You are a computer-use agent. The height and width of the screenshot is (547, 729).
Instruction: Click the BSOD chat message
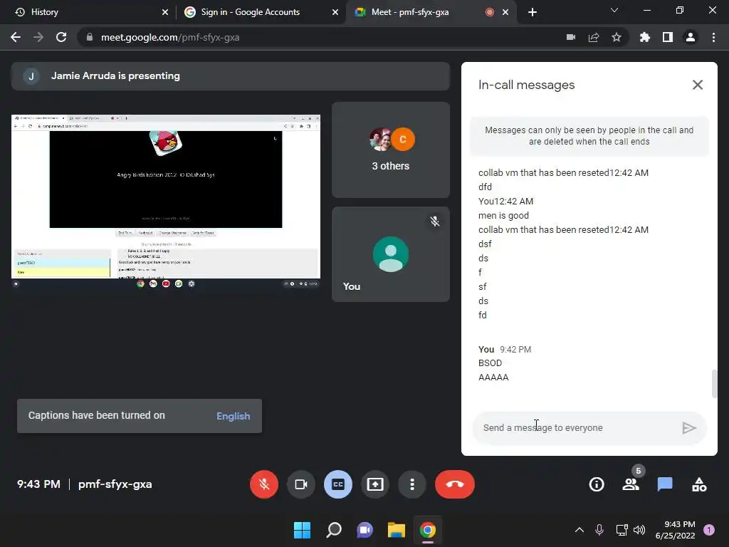[490, 363]
